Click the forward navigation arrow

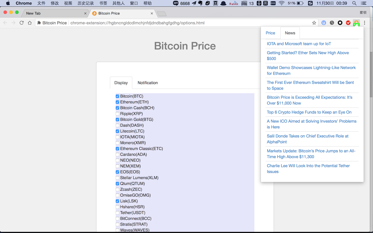pos(13,23)
